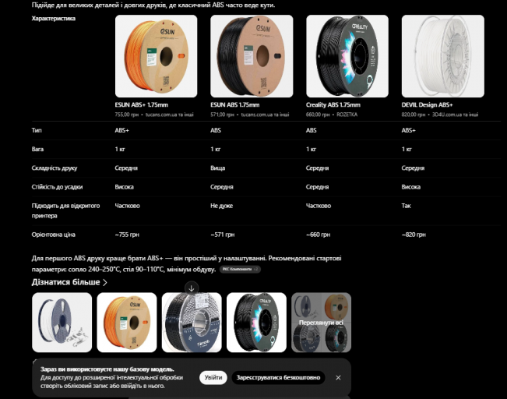This screenshot has height=399, width=507.
Task: Open the 755,00 грн tucans.com.ua offer
Action: tap(154, 115)
